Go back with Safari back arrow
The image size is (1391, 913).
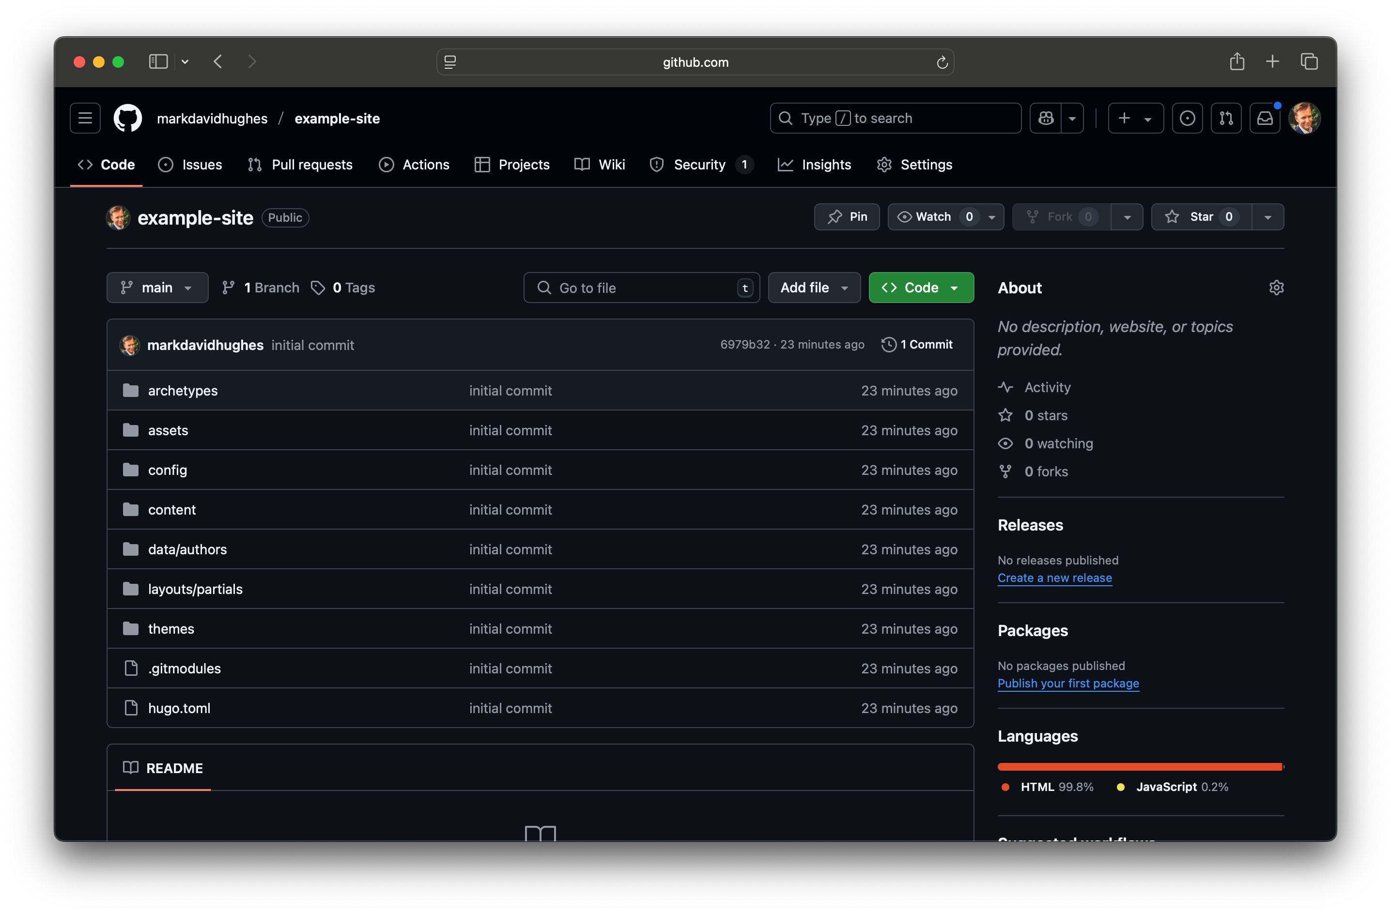pos(218,61)
